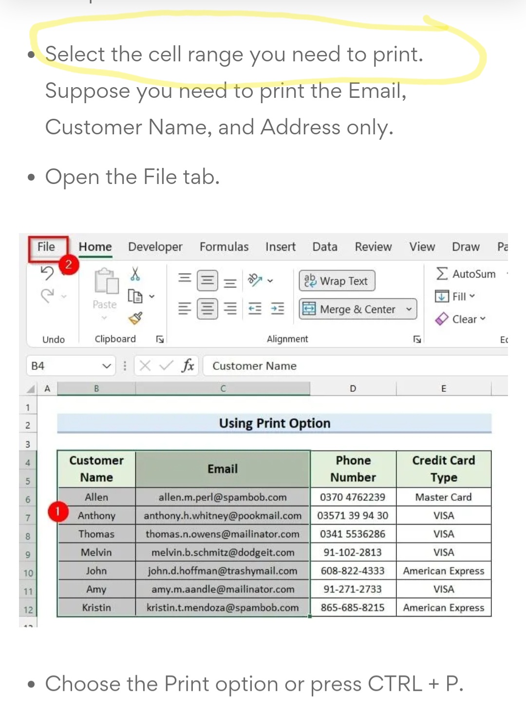Image resolution: width=526 pixels, height=718 pixels.
Task: Select the Format Painter brush
Action: pos(135,318)
